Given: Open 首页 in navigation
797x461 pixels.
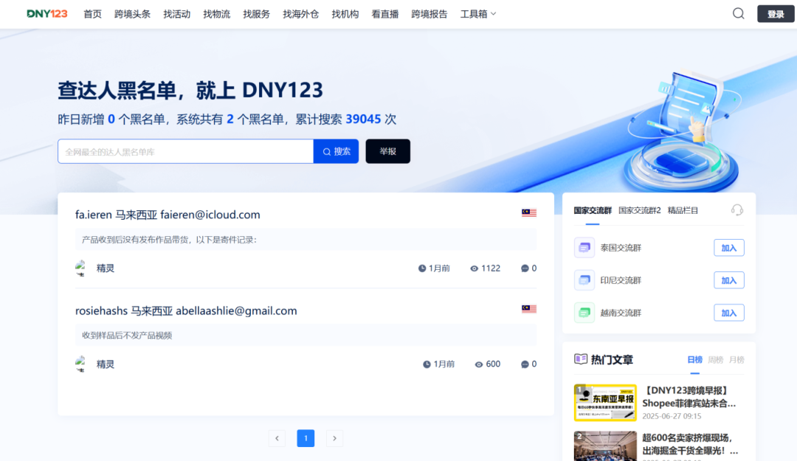Looking at the screenshot, I should coord(92,14).
